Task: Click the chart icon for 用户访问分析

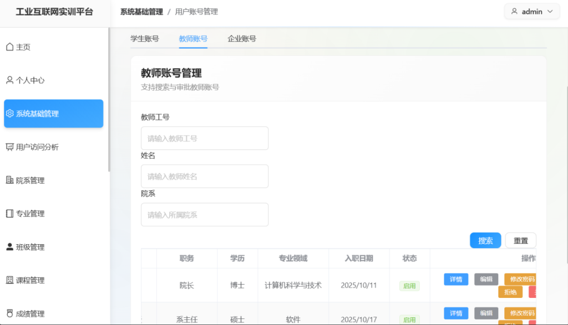Action: (9, 147)
